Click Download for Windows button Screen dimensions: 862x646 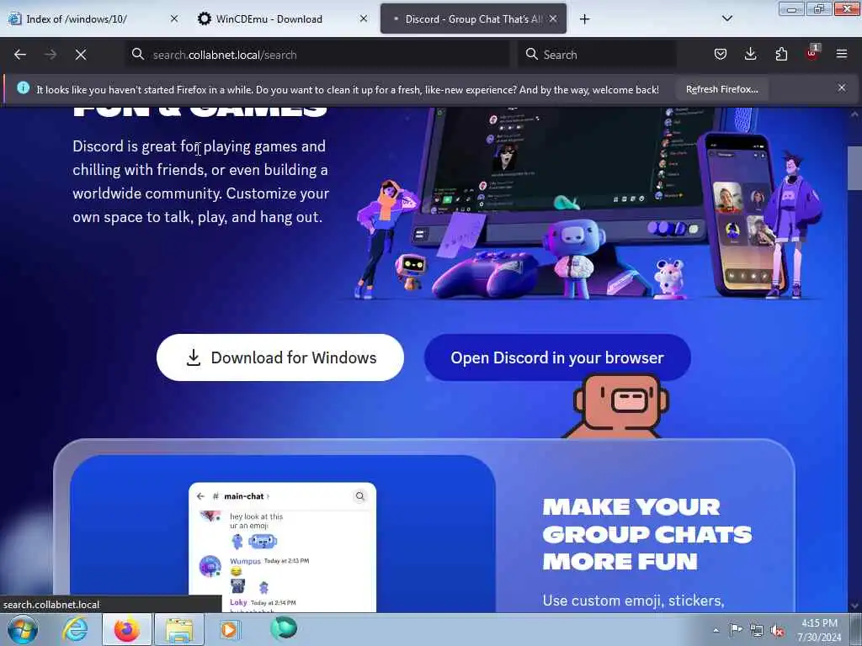point(280,357)
